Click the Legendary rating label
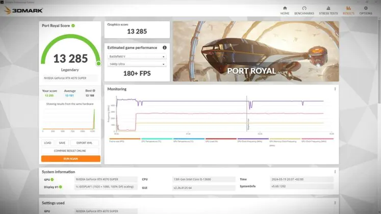This screenshot has width=381, height=214. coord(70,70)
